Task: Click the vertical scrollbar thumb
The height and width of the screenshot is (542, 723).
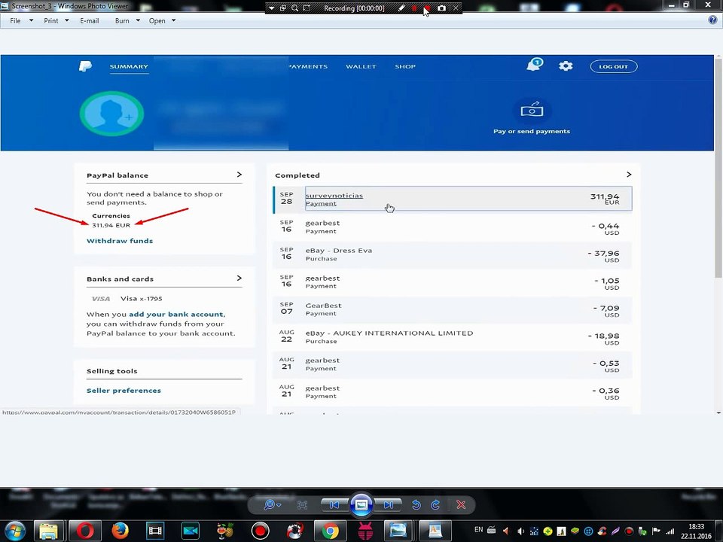Action: pyautogui.click(x=718, y=168)
